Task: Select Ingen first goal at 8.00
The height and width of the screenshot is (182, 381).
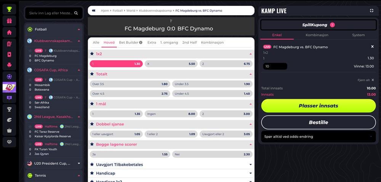Action: [171, 114]
